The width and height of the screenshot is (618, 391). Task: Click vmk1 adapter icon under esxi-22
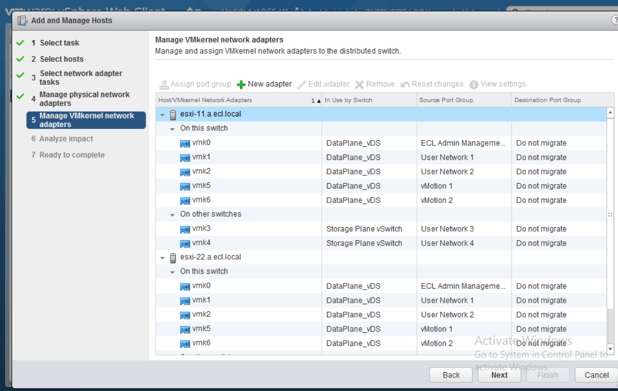[x=185, y=301]
